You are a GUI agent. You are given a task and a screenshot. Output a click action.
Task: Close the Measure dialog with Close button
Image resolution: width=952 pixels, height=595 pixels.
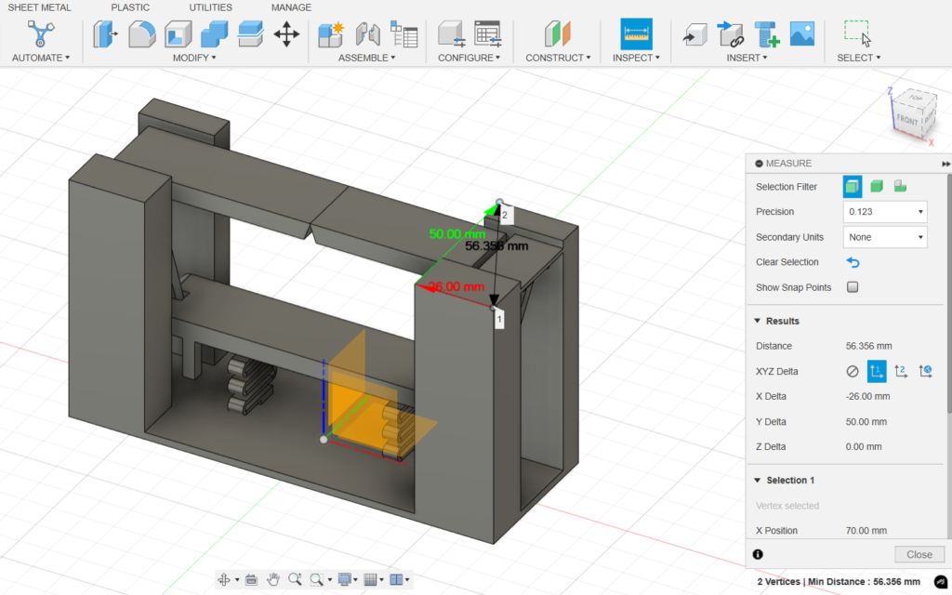(919, 554)
